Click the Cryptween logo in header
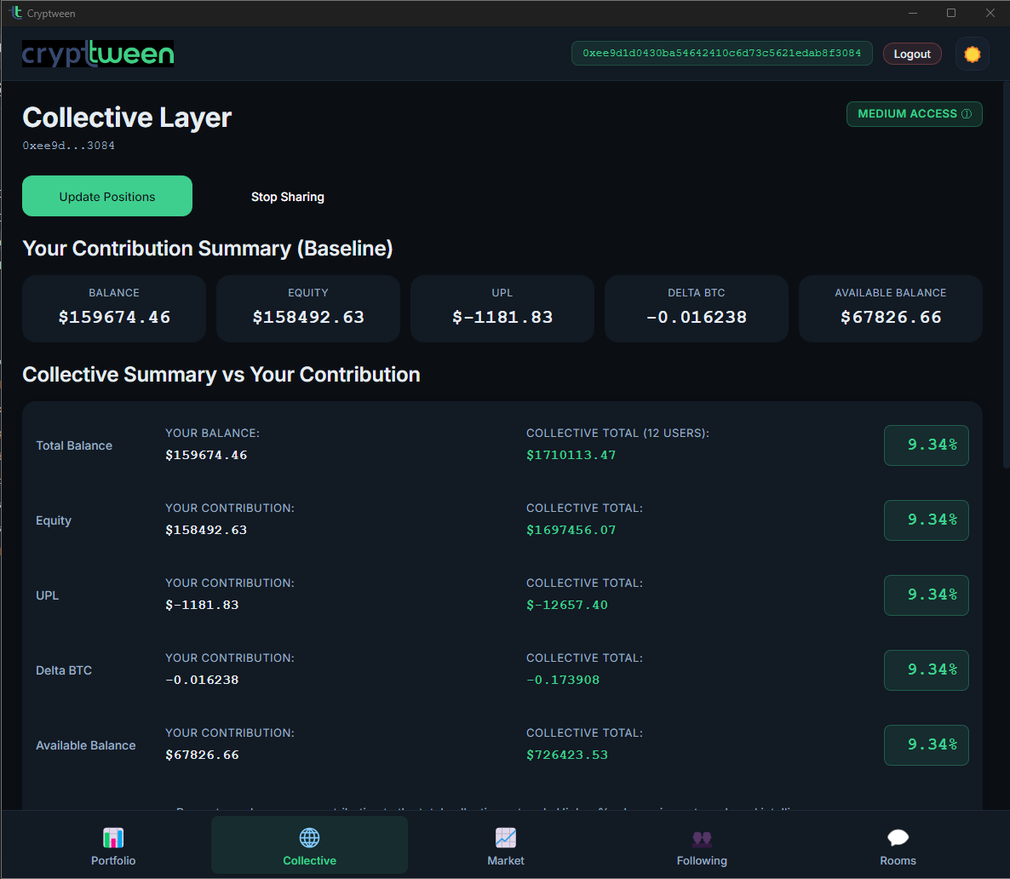The height and width of the screenshot is (879, 1010). click(x=98, y=54)
